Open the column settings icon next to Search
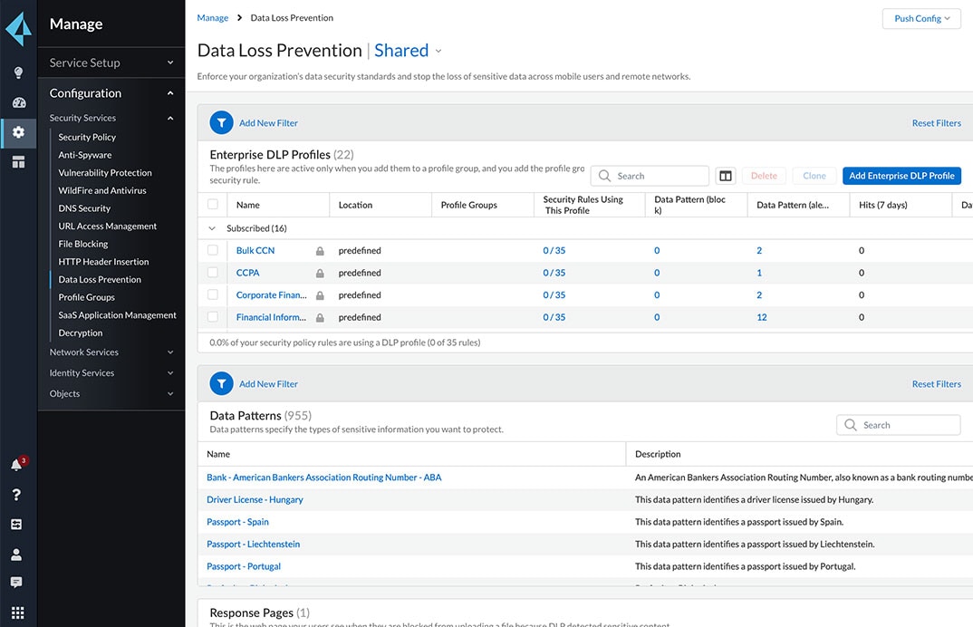Screen dimensions: 973x627 coord(725,175)
